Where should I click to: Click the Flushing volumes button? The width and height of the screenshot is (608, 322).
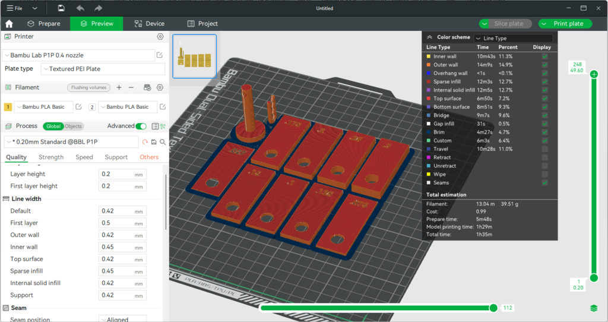pos(88,87)
